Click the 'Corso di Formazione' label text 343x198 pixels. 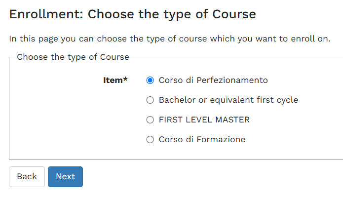(202, 139)
